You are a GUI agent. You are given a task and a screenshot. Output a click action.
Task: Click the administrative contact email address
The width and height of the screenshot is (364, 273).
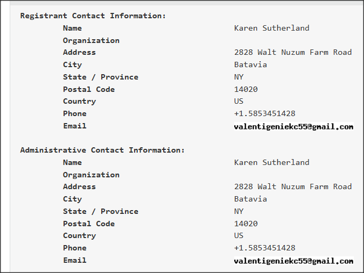click(x=293, y=261)
